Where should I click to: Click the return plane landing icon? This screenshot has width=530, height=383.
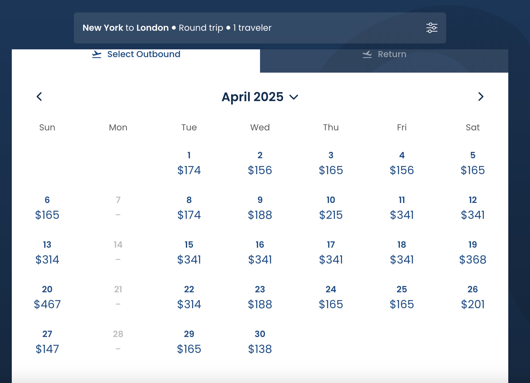coord(367,54)
